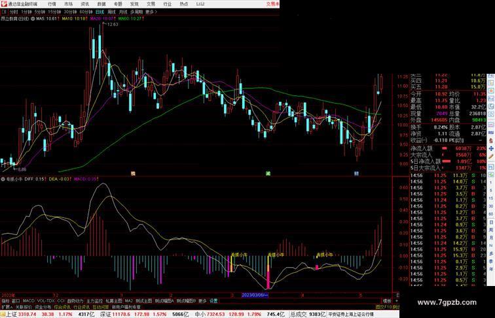Click the orange marker below price chart
This screenshot has height=318, width=495.
[133, 173]
